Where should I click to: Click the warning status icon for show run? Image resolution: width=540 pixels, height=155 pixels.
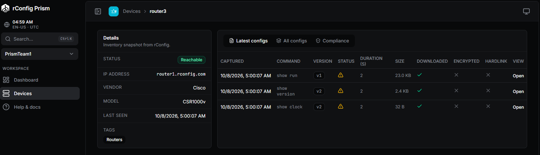pos(341,75)
